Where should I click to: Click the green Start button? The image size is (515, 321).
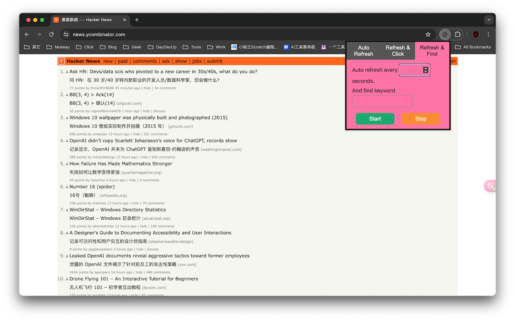point(375,119)
